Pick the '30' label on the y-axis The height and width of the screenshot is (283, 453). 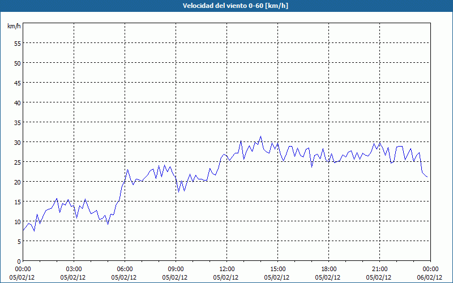coord(18,143)
